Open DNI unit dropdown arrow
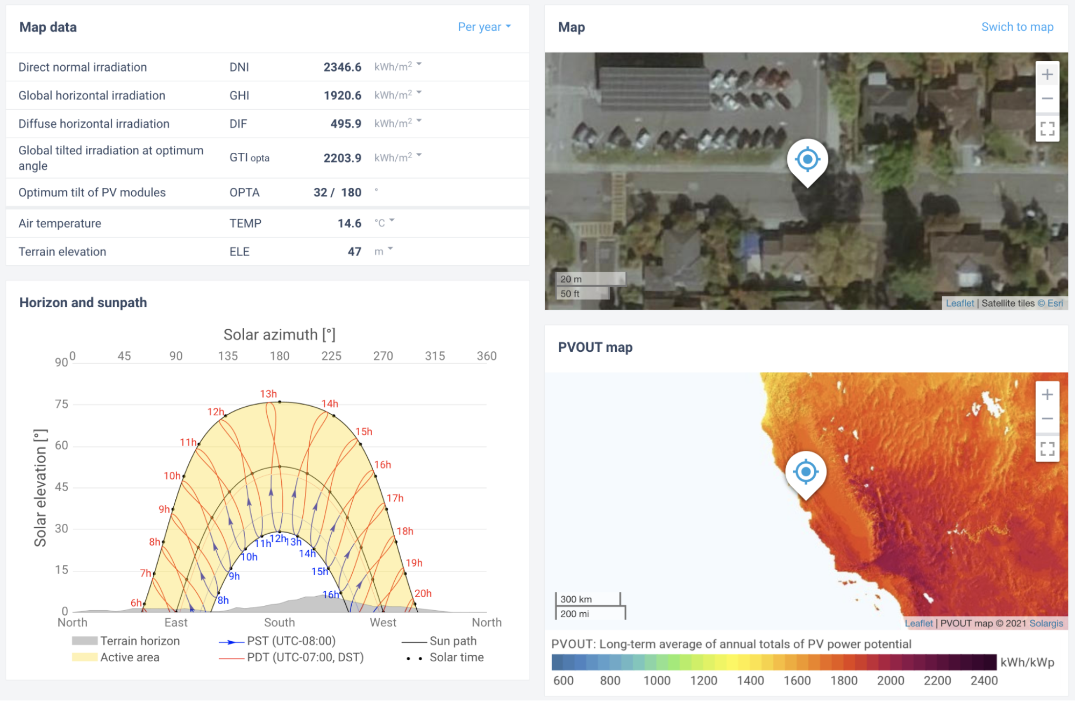The width and height of the screenshot is (1075, 701). [x=419, y=64]
